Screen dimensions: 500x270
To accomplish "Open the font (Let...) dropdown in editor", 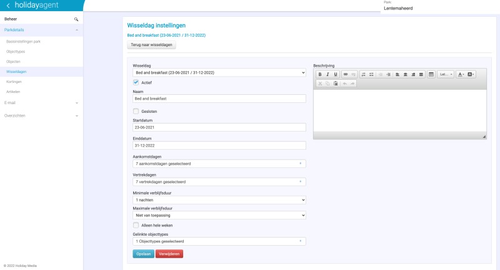I will (x=446, y=74).
